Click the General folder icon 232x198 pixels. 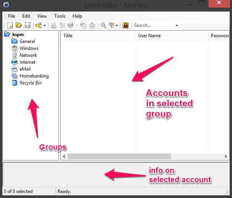coord(14,41)
